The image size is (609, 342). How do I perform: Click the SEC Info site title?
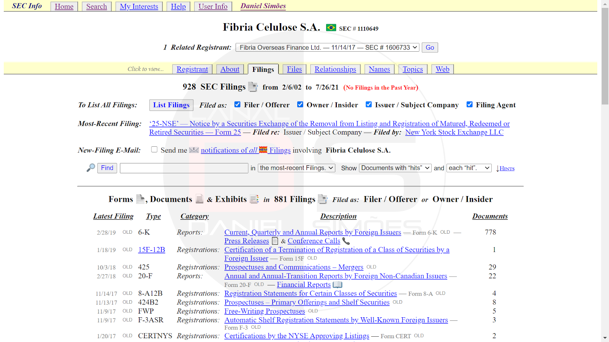[x=27, y=6]
